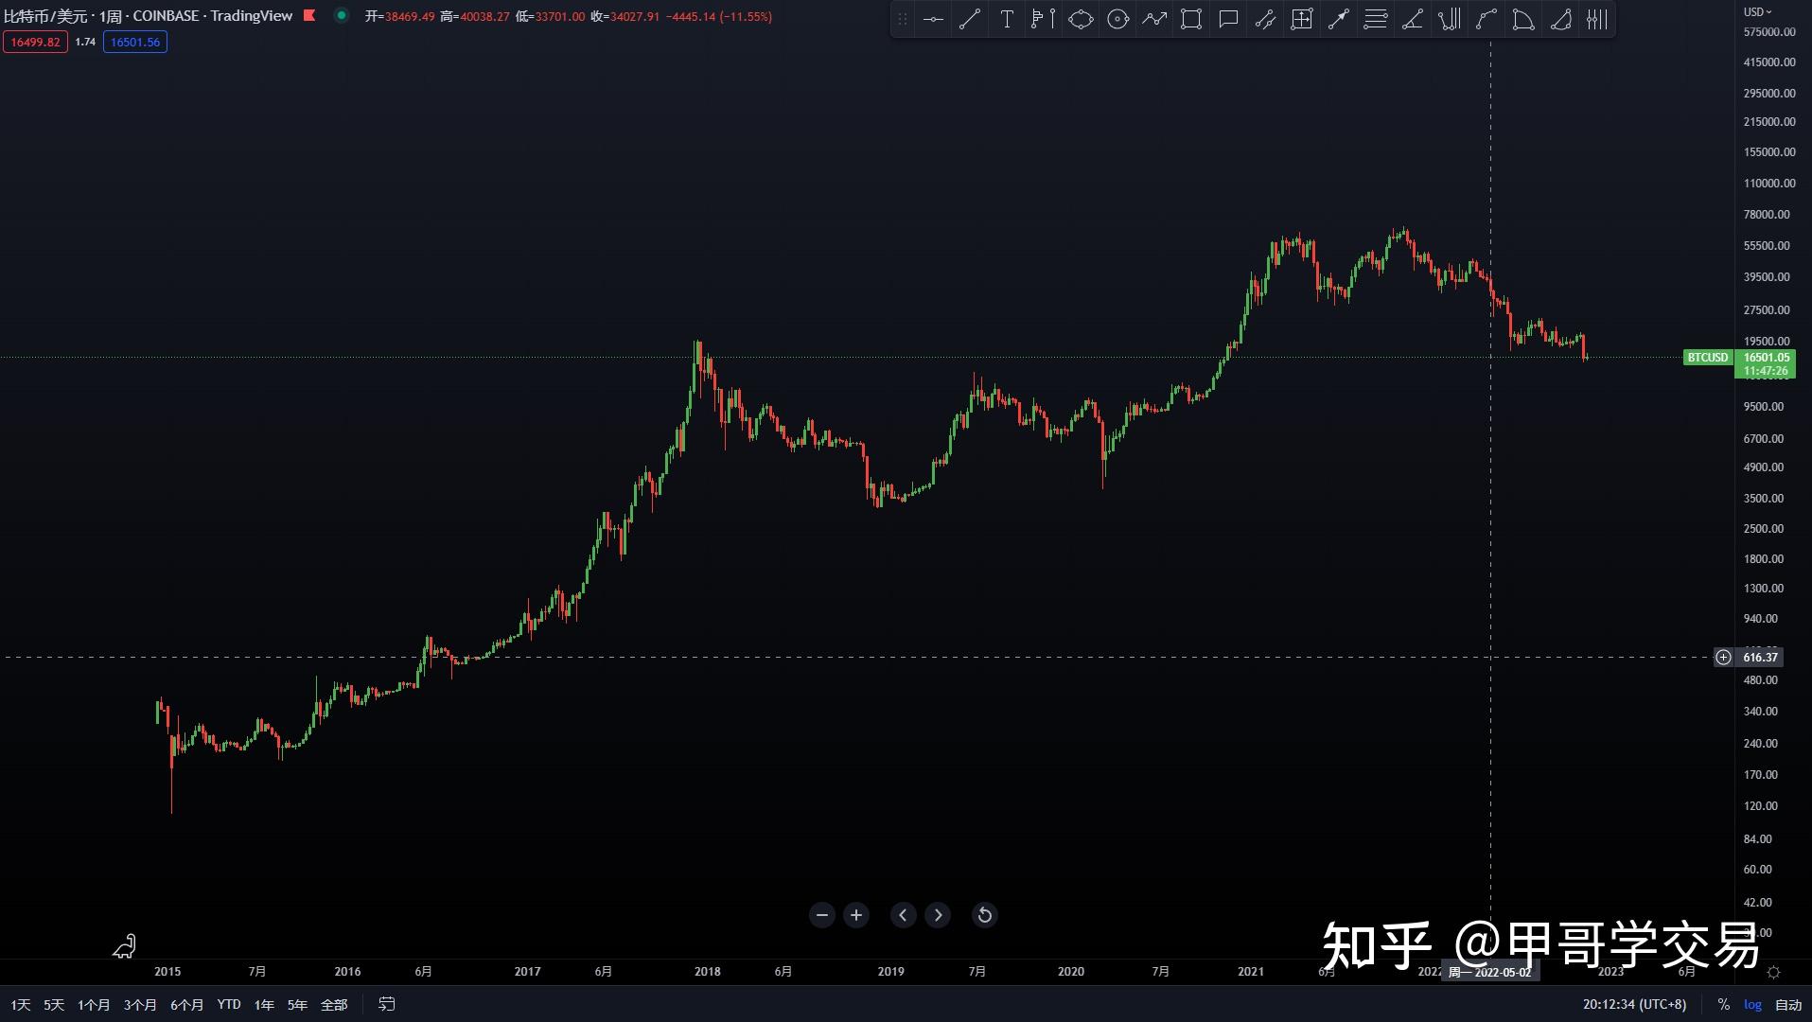Toggle logarithmic scale with the log button
Image resolution: width=1812 pixels, height=1022 pixels.
pos(1752,1004)
